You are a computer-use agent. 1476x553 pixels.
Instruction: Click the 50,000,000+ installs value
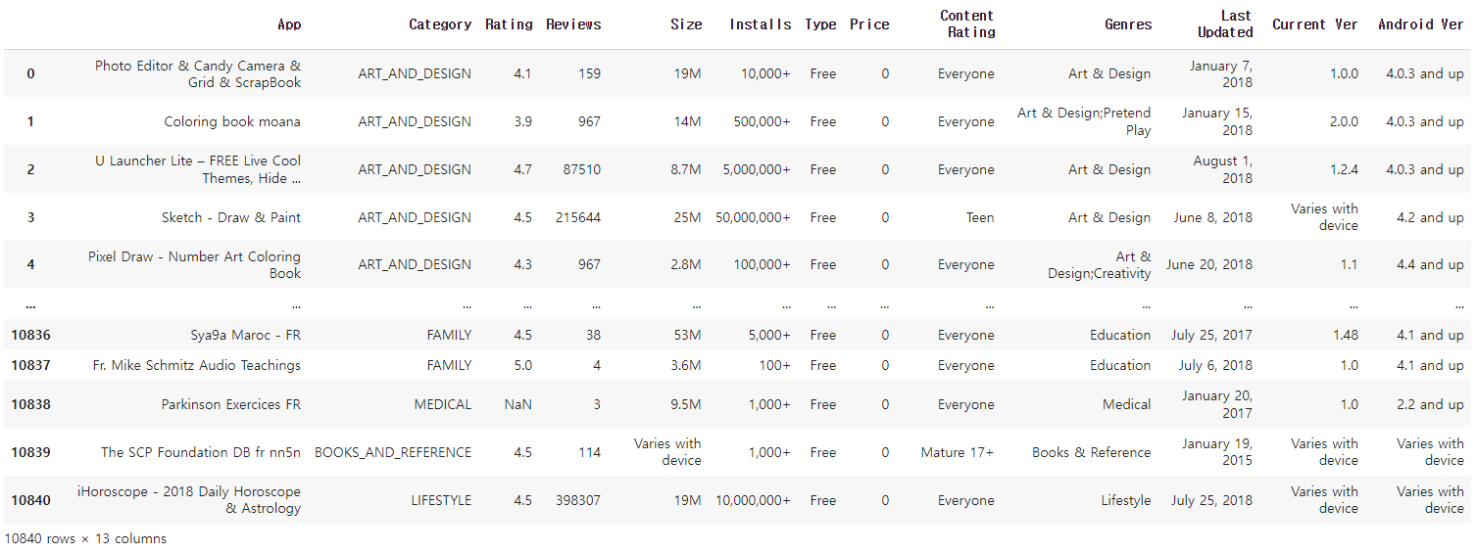pyautogui.click(x=753, y=217)
